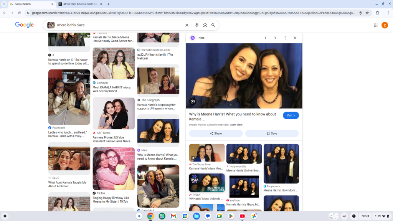The height and width of the screenshot is (221, 393).
Task: Click into the search text field
Action: click(119, 25)
